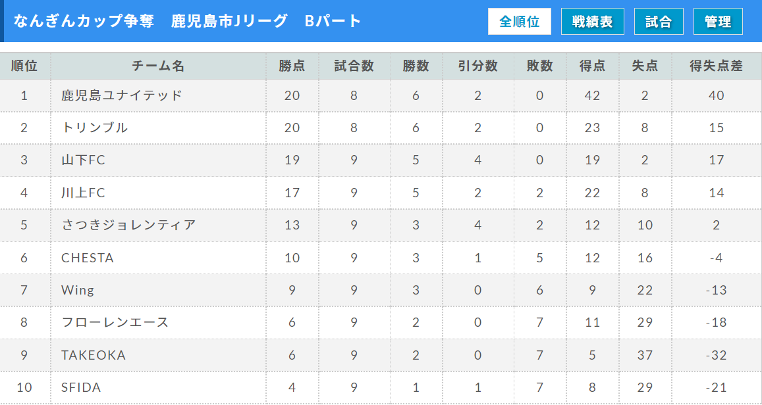Viewport: 762px width, 405px height.
Task: Click team フローレンエース
Action: click(115, 323)
